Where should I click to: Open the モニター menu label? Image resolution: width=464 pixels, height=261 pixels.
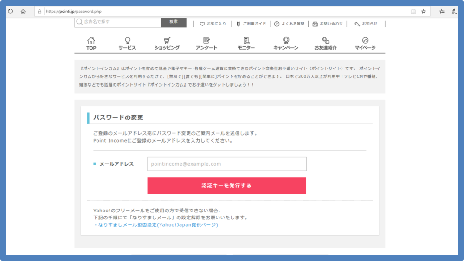[x=246, y=48]
